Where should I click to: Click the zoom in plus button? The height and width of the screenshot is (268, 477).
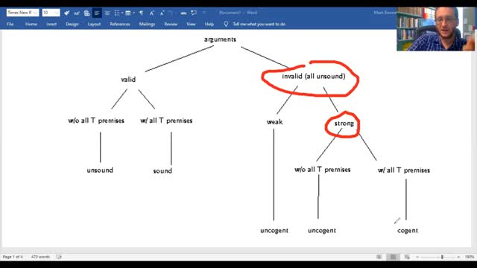tap(459, 257)
